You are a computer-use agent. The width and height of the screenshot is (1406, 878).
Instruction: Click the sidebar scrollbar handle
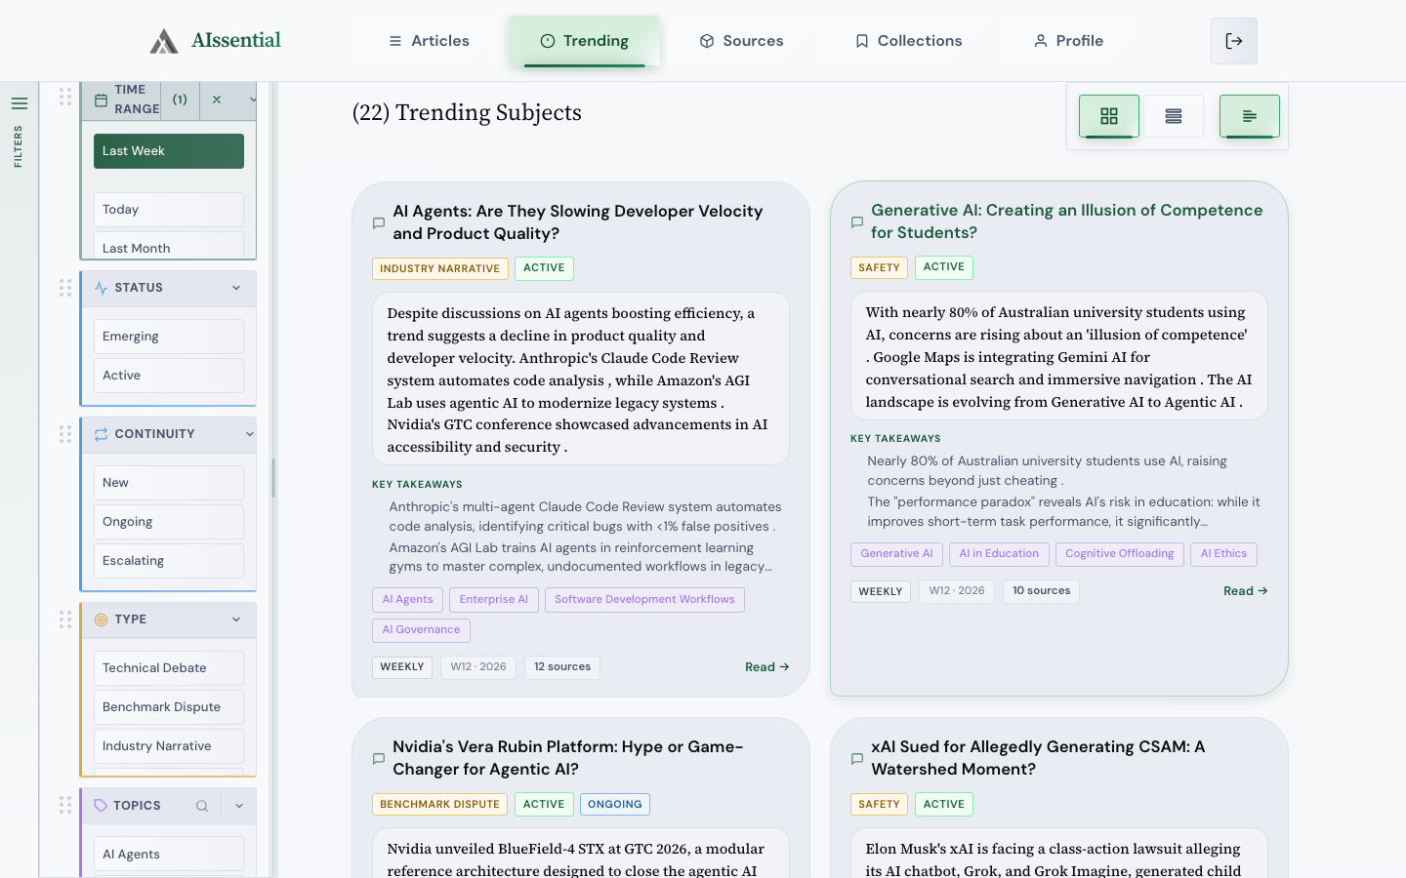[273, 478]
